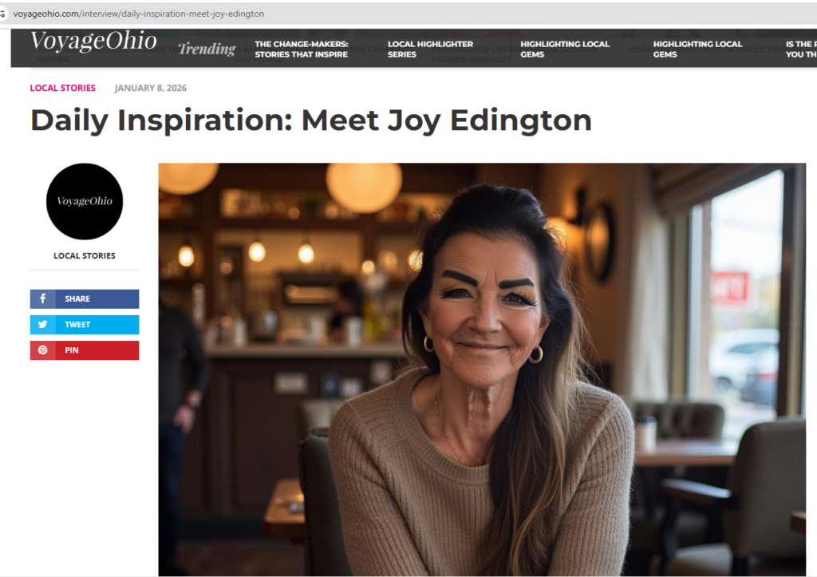Click the Local Stories label under logo
The width and height of the screenshot is (817, 577).
point(85,255)
